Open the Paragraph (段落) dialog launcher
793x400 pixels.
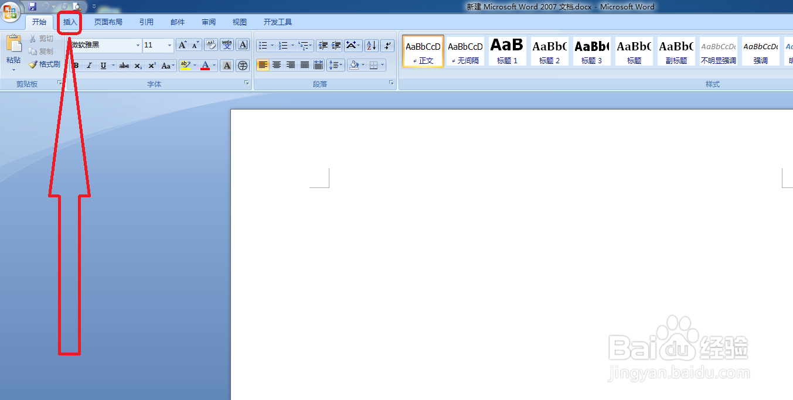coord(392,84)
